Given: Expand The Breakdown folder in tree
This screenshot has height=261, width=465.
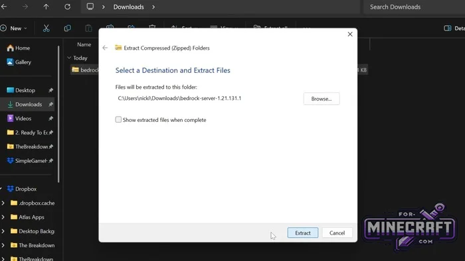Looking at the screenshot, I should pyautogui.click(x=3, y=245).
